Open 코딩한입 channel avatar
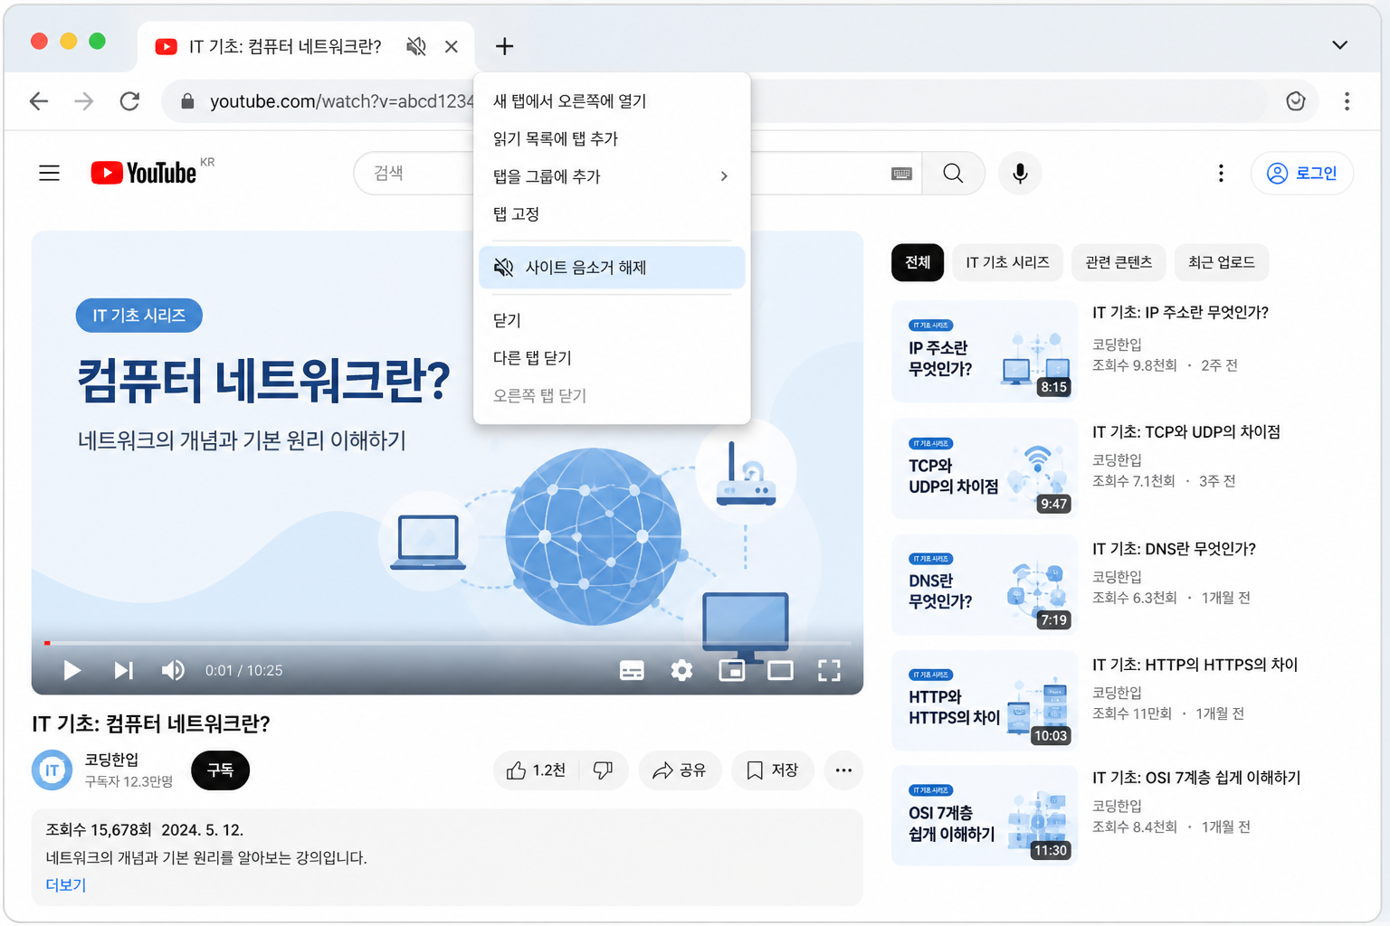This screenshot has height=926, width=1390. pos(52,770)
